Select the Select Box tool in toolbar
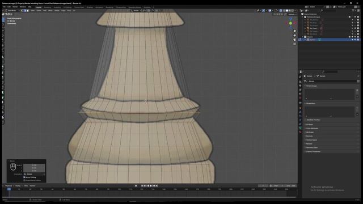363x204 pixels. point(3,20)
